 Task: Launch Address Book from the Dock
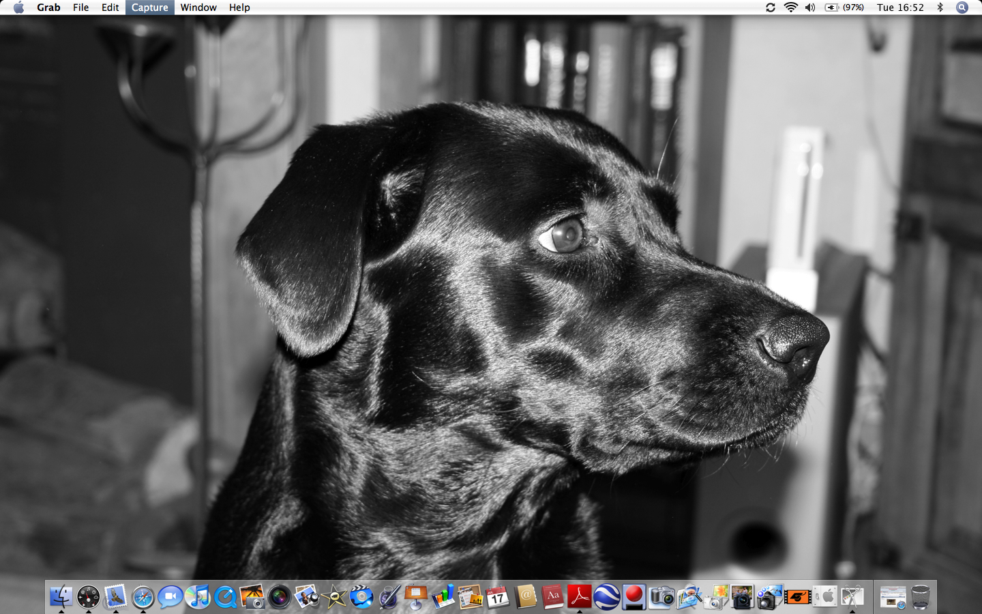point(525,597)
